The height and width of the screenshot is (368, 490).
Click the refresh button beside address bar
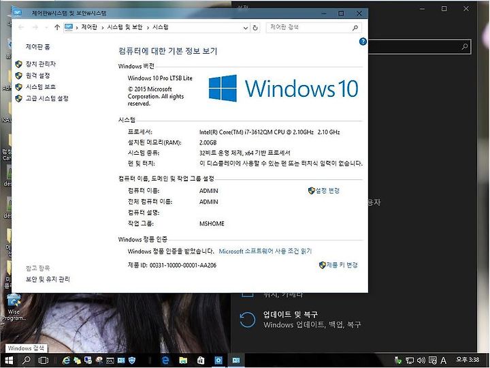255,28
